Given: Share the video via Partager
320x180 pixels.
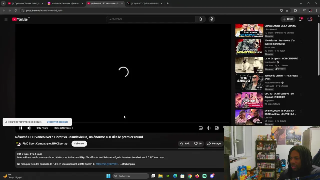Looking at the screenshot, I should [214, 143].
